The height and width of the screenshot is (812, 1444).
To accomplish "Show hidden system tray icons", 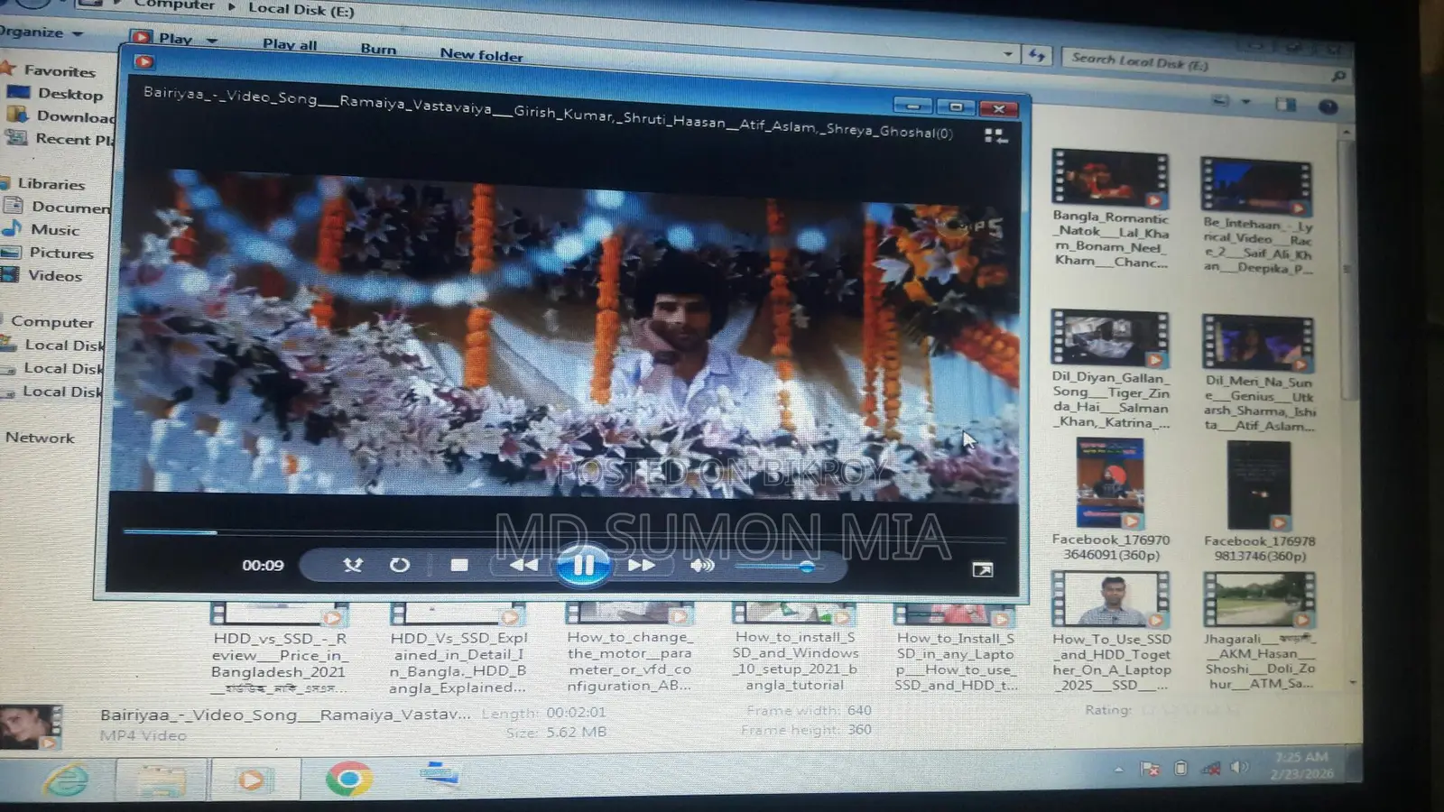I will click(1118, 770).
